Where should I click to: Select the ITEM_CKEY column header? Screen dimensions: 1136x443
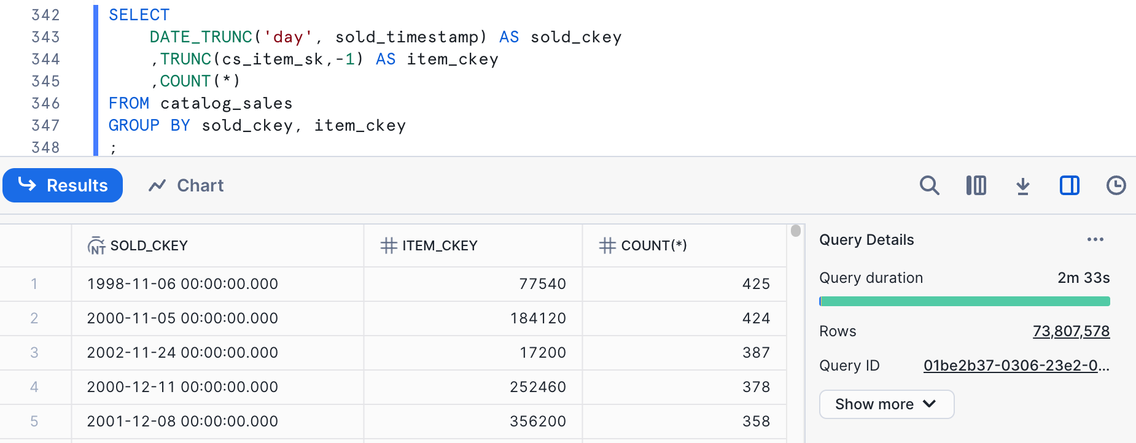[x=440, y=245]
